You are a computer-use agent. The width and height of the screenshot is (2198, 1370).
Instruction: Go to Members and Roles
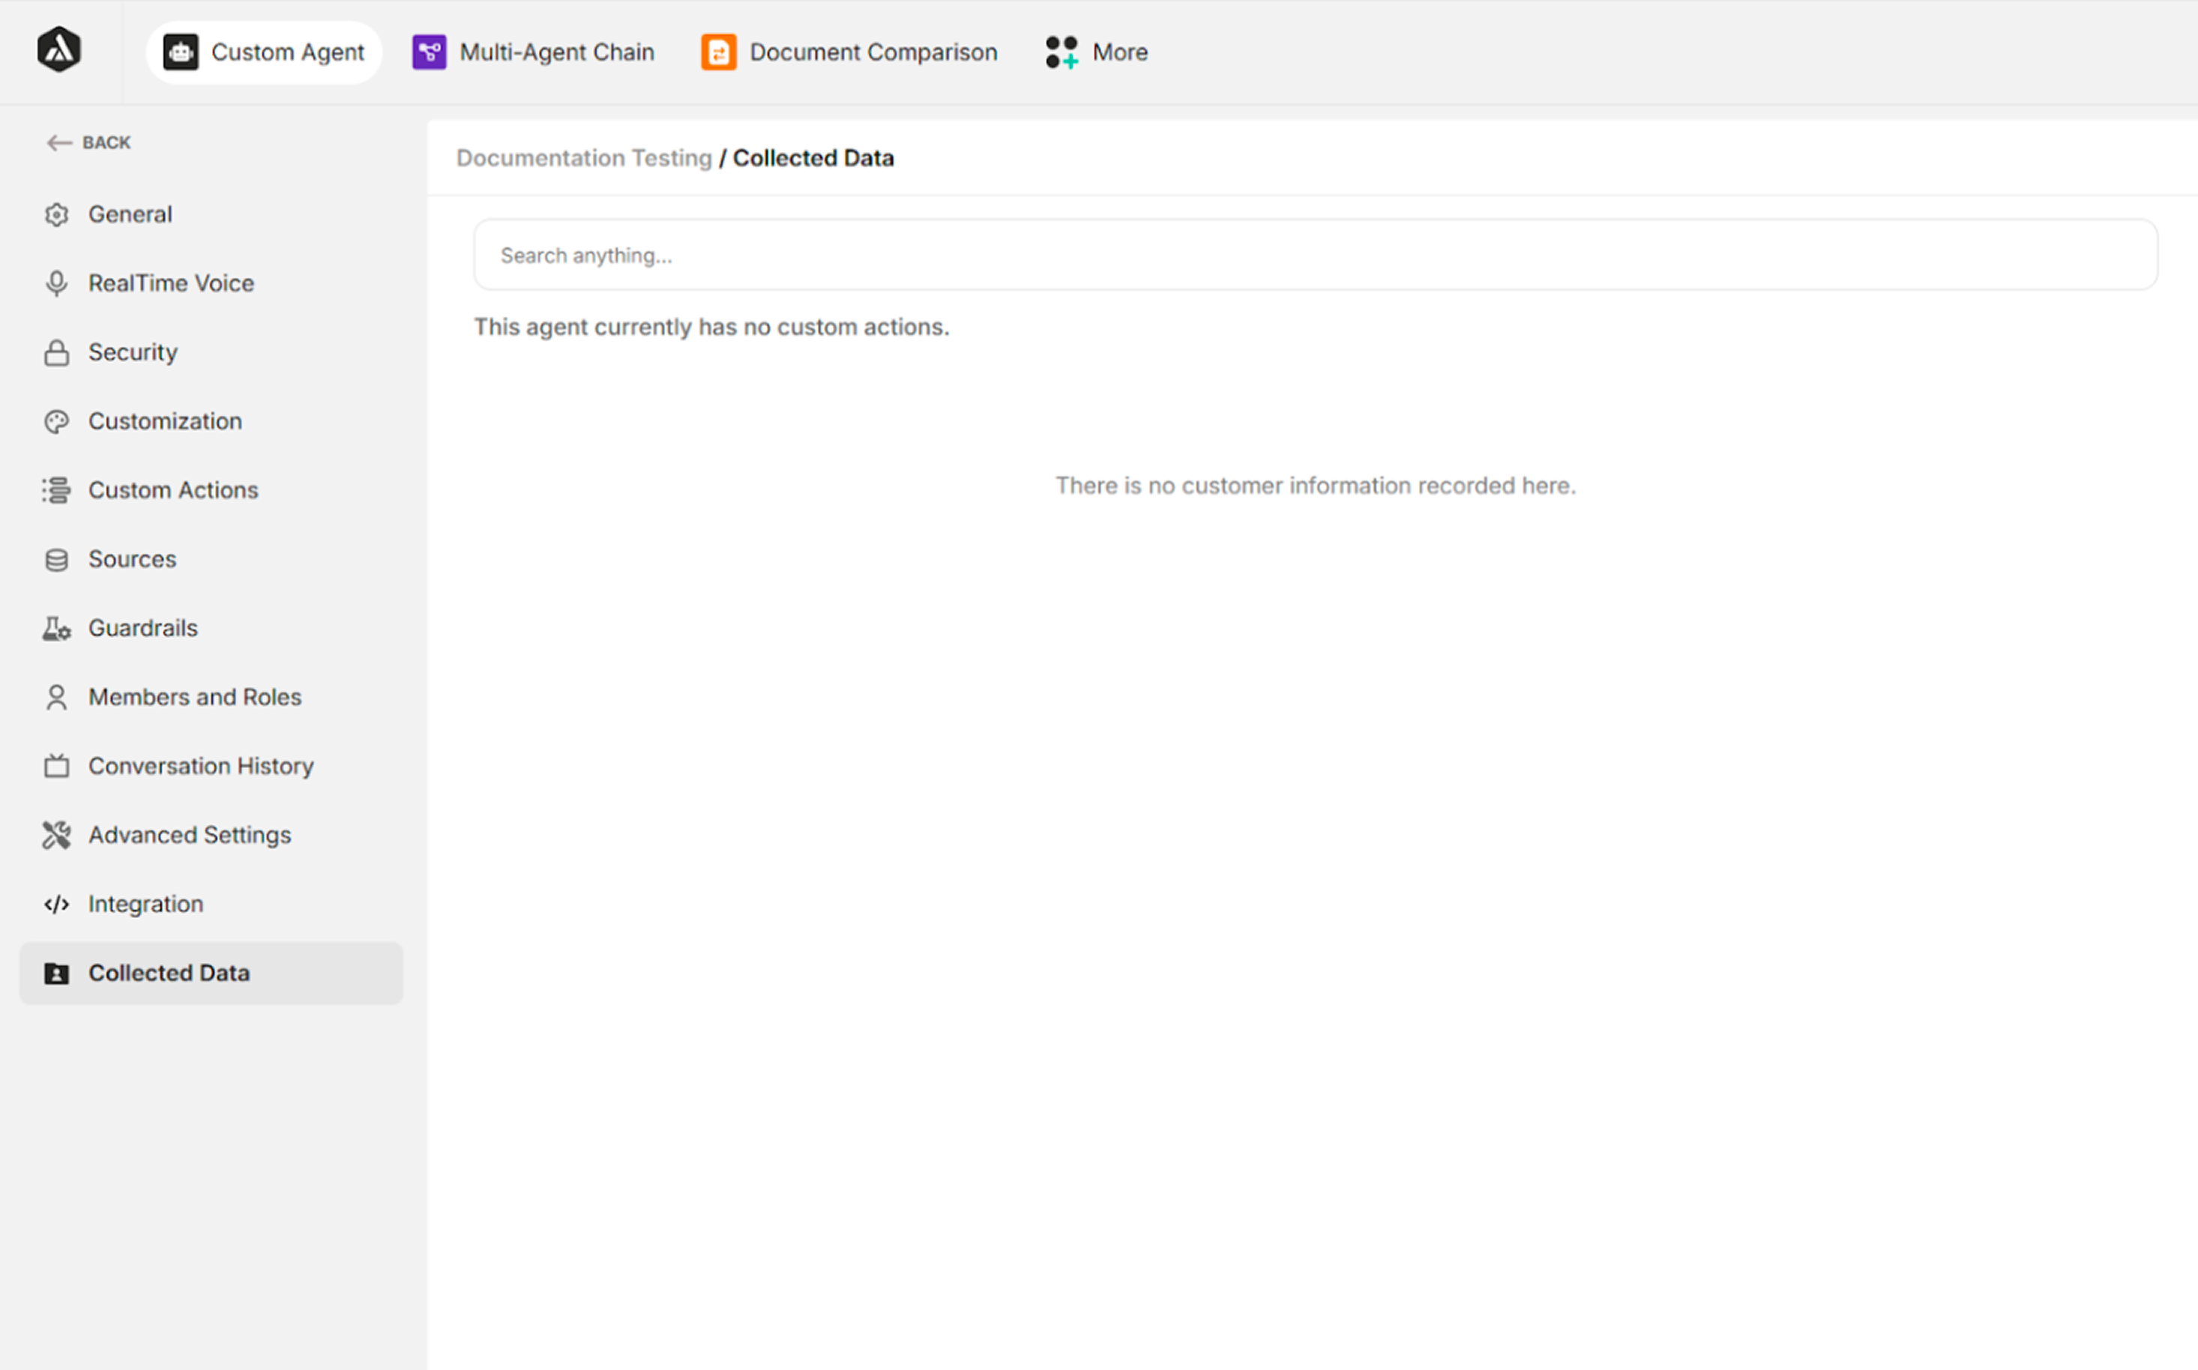[x=194, y=697]
